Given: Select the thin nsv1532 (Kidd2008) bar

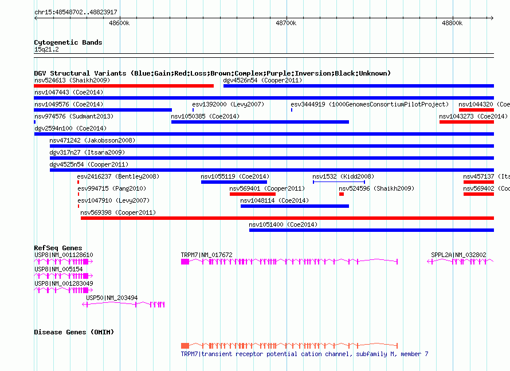Looking at the screenshot, I should point(339,182).
